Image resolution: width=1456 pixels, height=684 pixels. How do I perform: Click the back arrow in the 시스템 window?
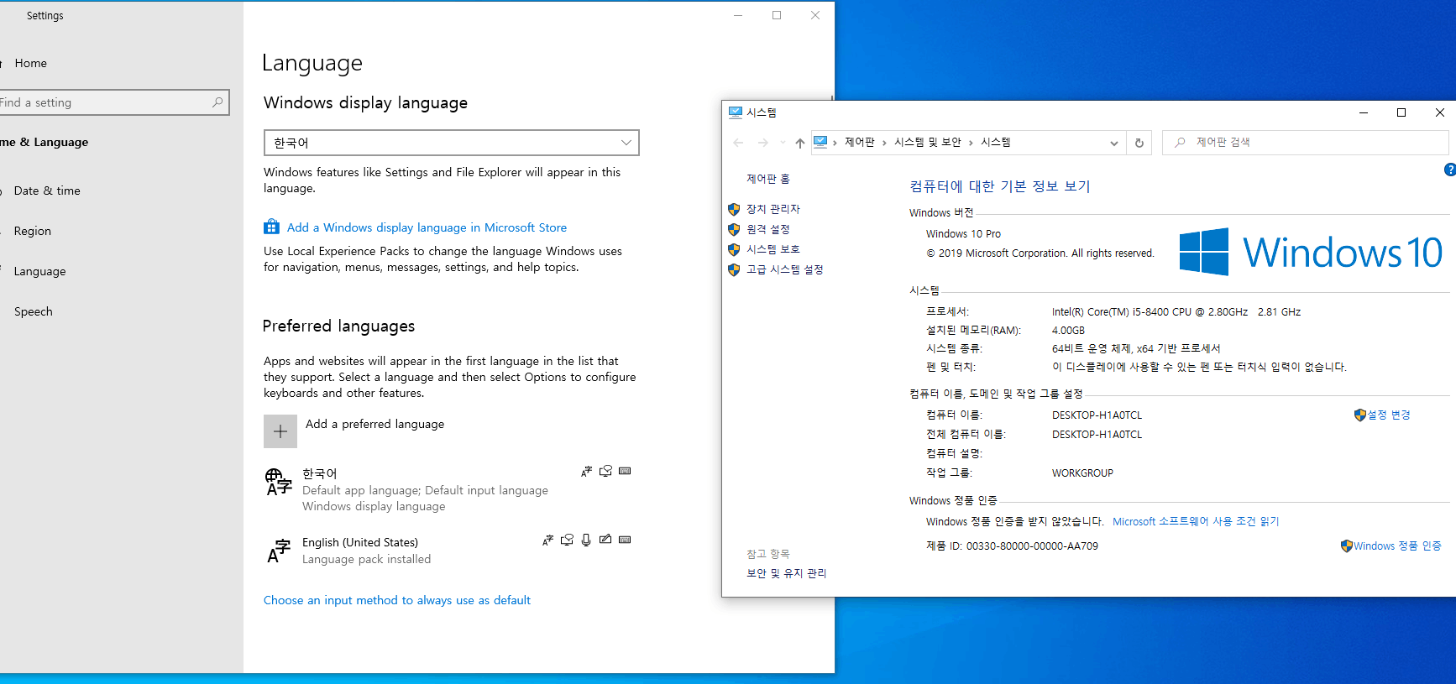click(738, 143)
